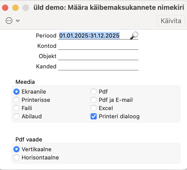
Task: Minimize the window with the yellow button
Action: coord(15,8)
